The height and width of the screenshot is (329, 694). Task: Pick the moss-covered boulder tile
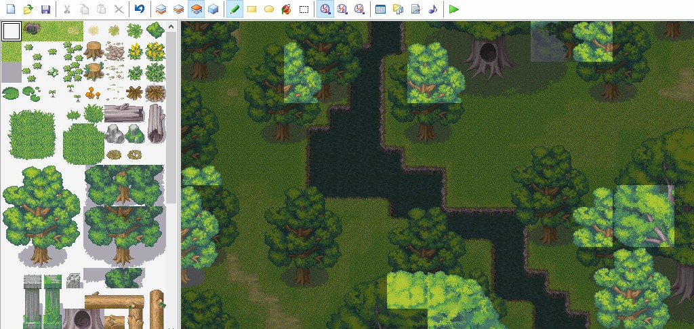[135, 134]
